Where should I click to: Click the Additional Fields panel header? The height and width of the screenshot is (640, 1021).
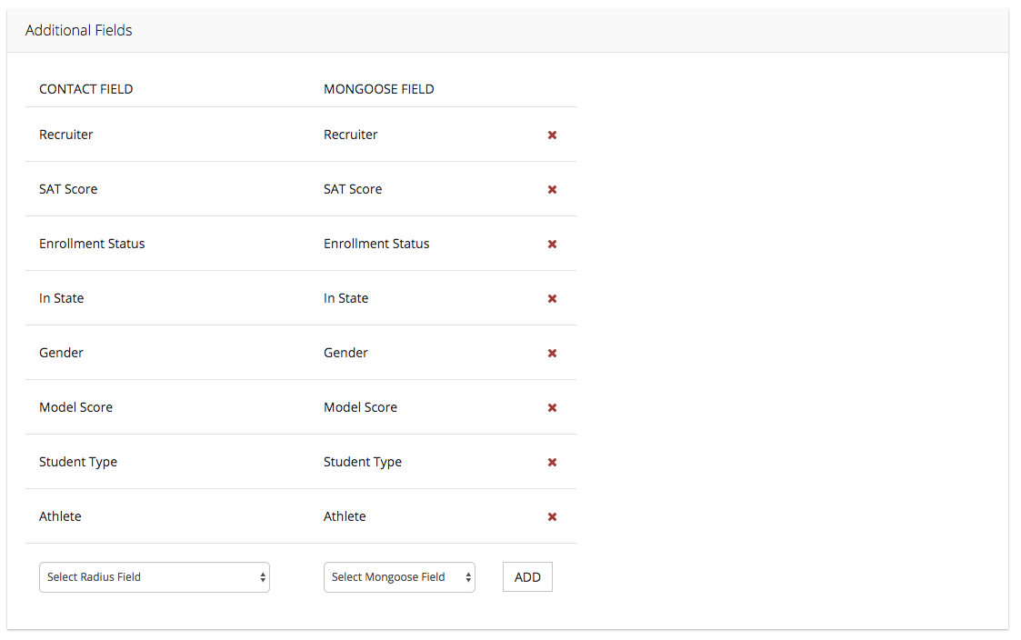pyautogui.click(x=79, y=31)
